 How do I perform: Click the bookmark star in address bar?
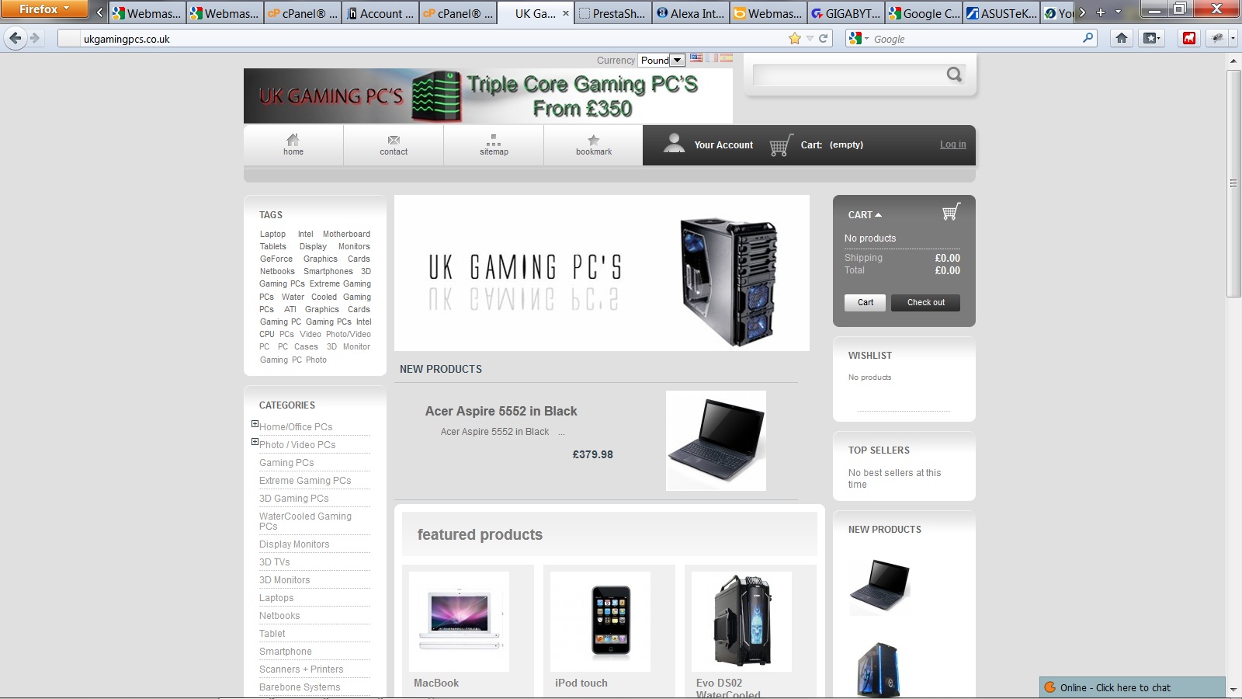794,38
